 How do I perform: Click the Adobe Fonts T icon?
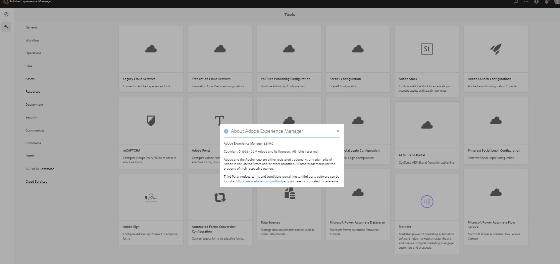pos(220,120)
